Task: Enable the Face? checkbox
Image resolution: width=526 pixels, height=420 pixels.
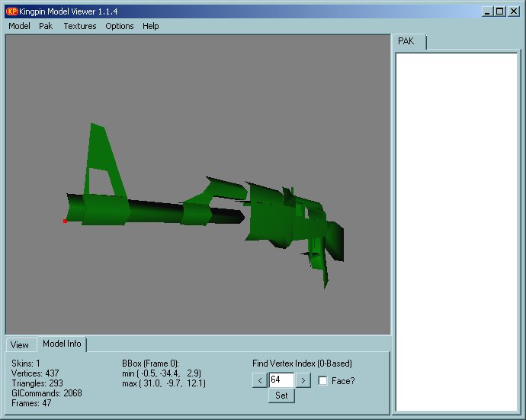Action: pyautogui.click(x=322, y=381)
